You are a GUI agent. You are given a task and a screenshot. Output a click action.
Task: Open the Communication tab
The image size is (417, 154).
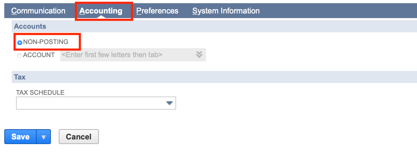pyautogui.click(x=38, y=11)
